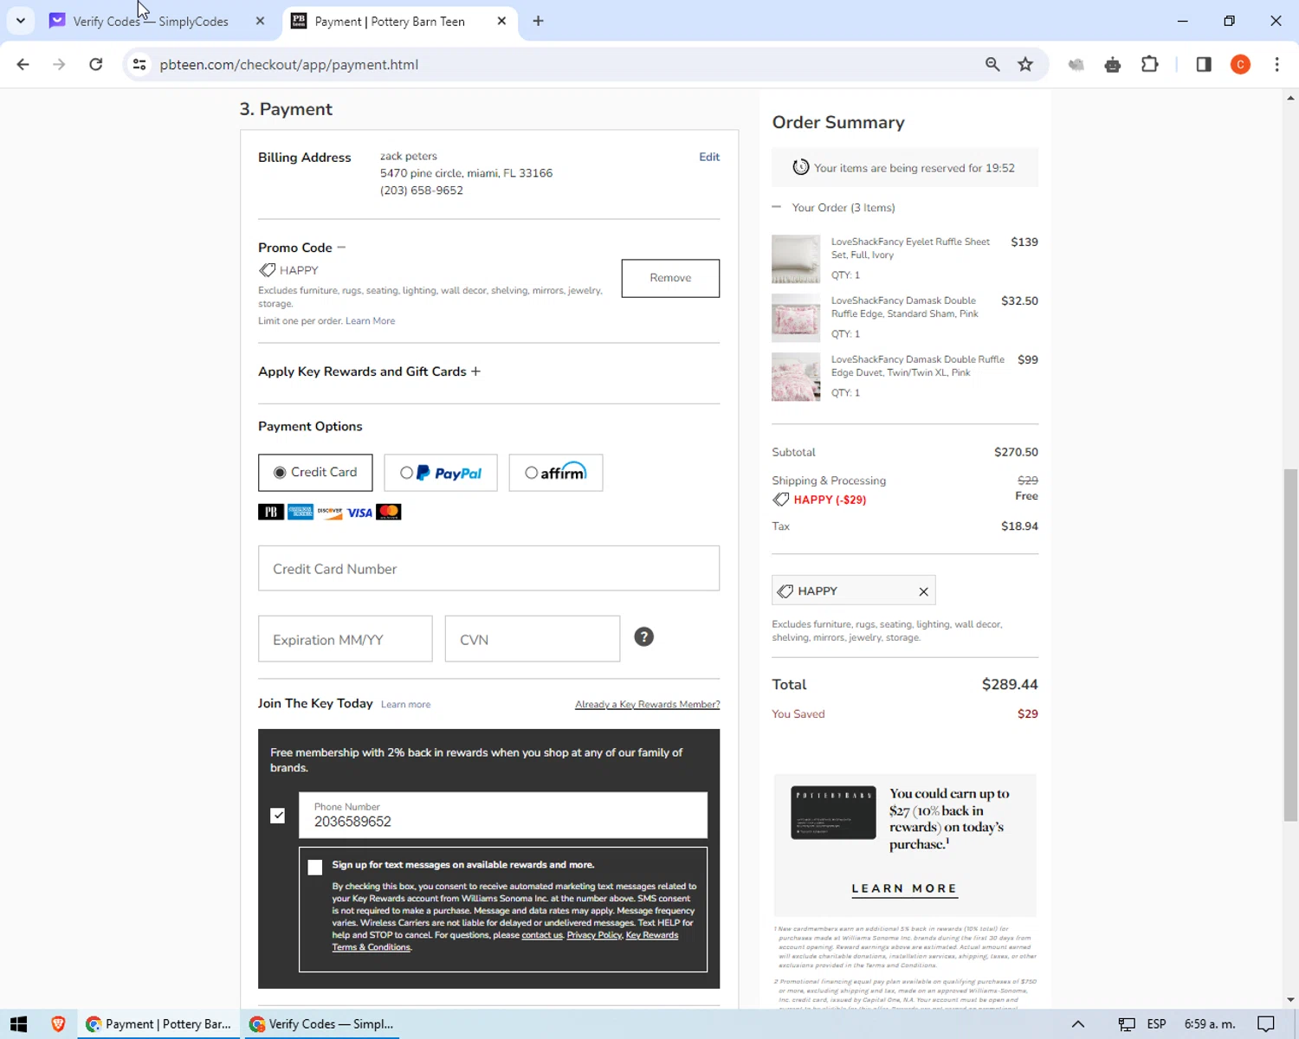Open the contact us link

[x=542, y=935]
